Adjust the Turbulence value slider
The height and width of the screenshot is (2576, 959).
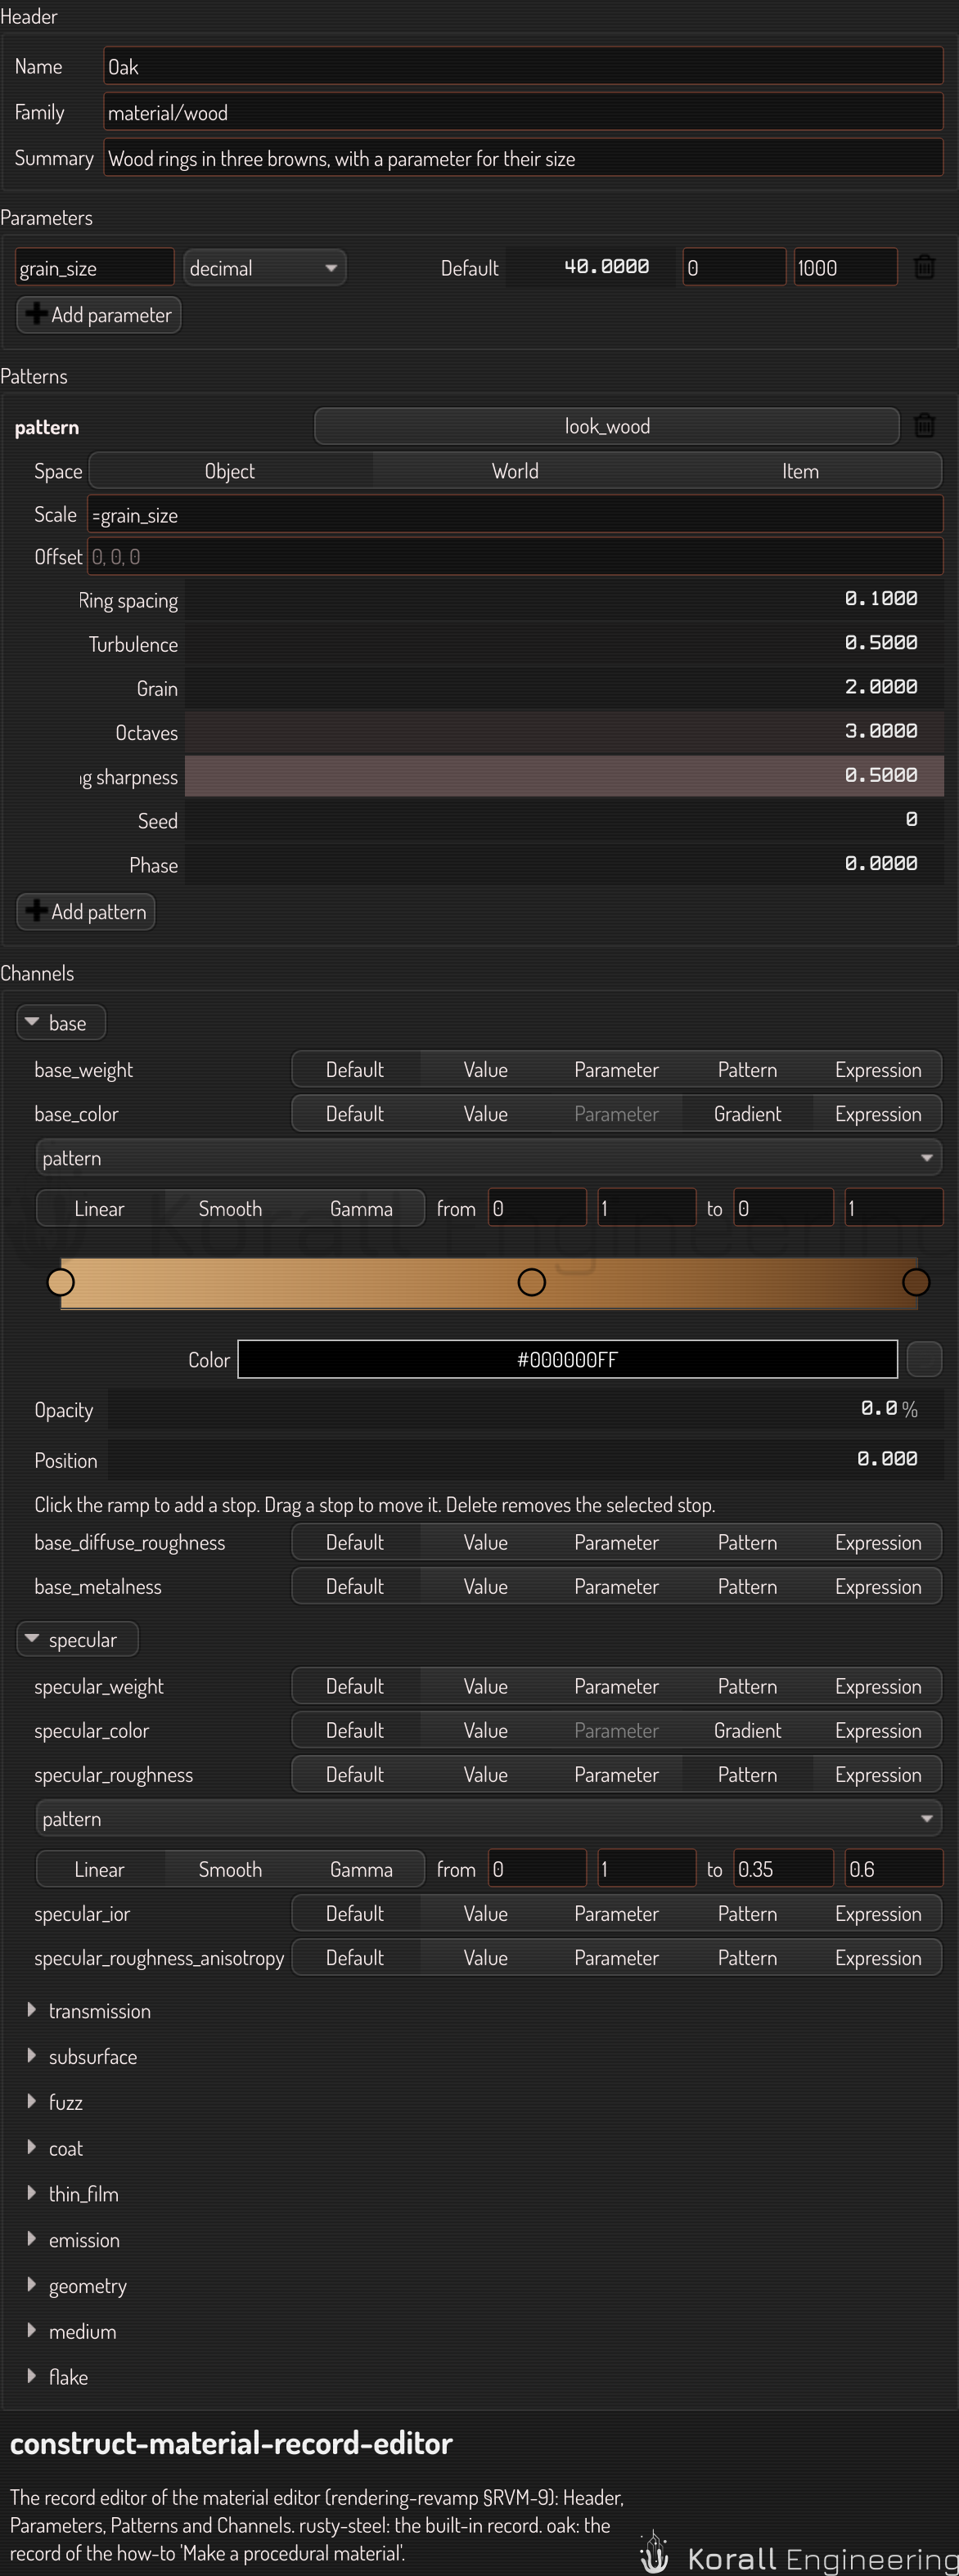pos(564,643)
